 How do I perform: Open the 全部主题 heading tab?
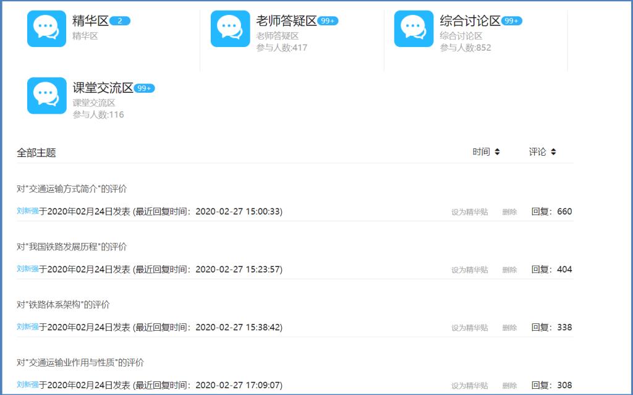click(36, 153)
